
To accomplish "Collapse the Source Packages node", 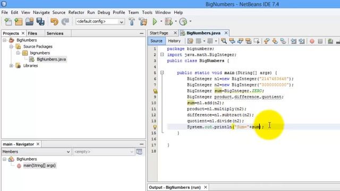I will [11, 47].
